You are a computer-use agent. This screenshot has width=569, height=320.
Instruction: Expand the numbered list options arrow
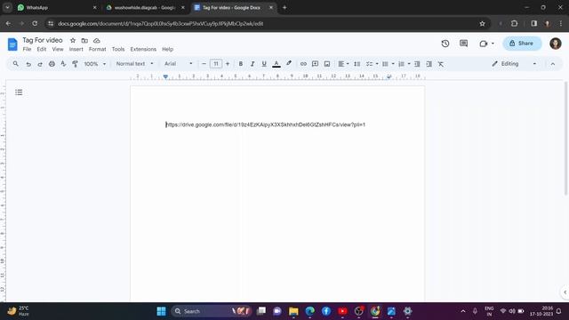tap(409, 64)
